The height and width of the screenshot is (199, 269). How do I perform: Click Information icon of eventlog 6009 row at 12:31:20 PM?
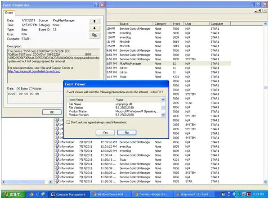[57, 150]
